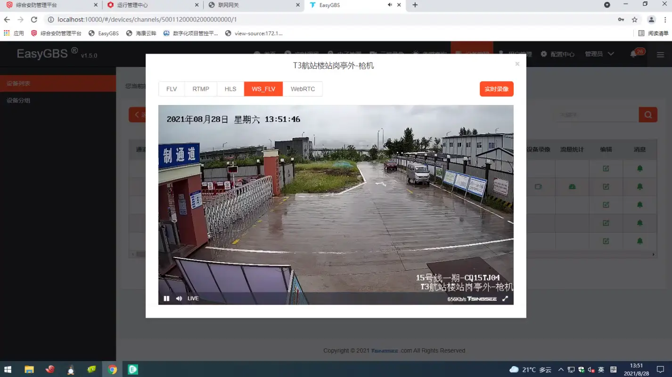Start 实时录像 recording
Image resolution: width=672 pixels, height=377 pixels.
pyautogui.click(x=497, y=89)
